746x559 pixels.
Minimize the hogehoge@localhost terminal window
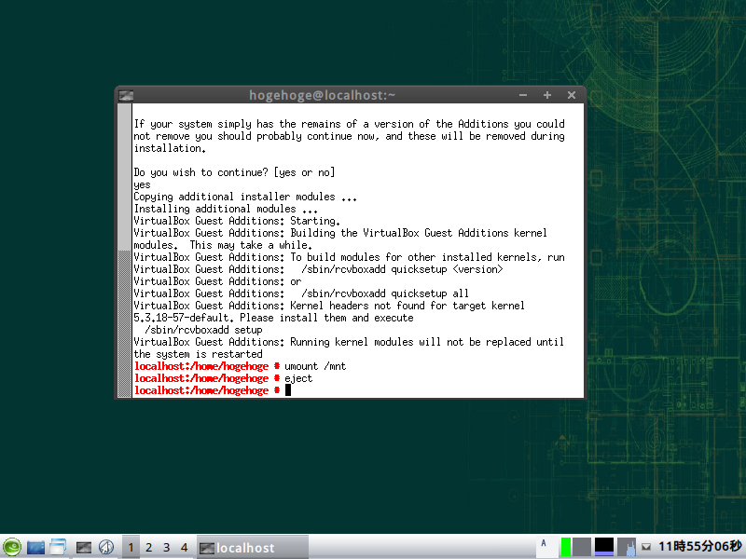coord(523,96)
